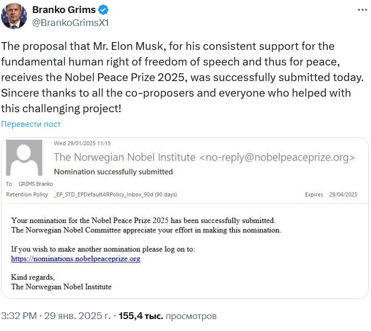Click the Retention Policy value text

115,194
